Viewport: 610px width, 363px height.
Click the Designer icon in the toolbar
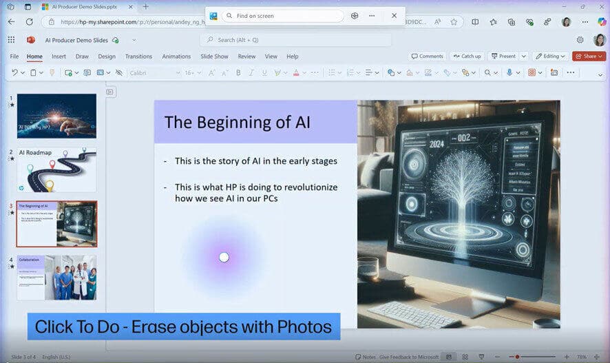[87, 73]
